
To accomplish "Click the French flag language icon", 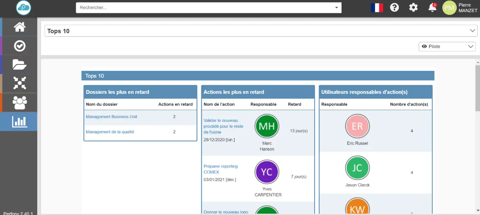I will pos(377,8).
